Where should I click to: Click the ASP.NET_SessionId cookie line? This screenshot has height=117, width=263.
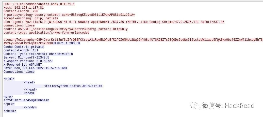[65, 29]
